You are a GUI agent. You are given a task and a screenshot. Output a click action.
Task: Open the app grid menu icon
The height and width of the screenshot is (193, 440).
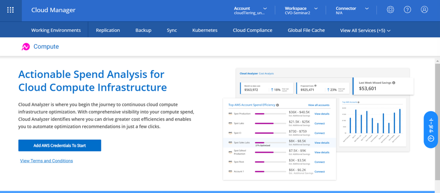tap(11, 10)
